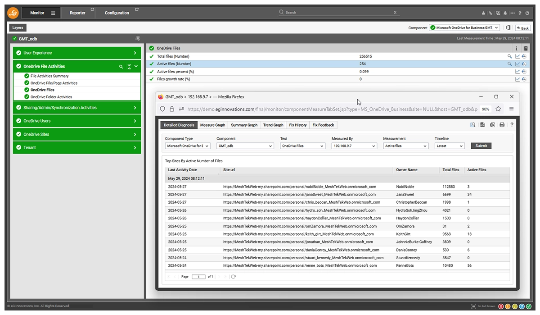The image size is (540, 315).
Task: Open the GMT_odb Component dropdown
Action: pos(245,146)
